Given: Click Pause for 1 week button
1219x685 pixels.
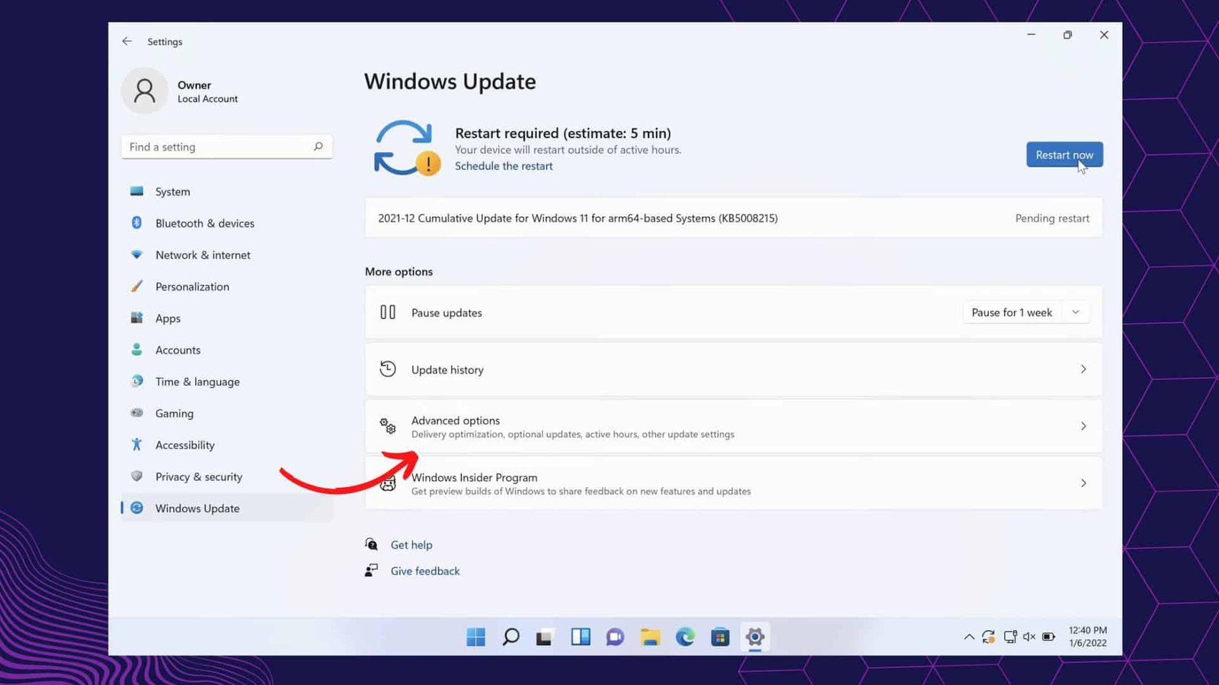Looking at the screenshot, I should (1012, 312).
